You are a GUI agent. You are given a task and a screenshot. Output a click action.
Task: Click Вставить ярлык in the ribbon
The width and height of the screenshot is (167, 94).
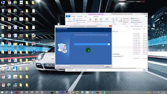point(81,22)
